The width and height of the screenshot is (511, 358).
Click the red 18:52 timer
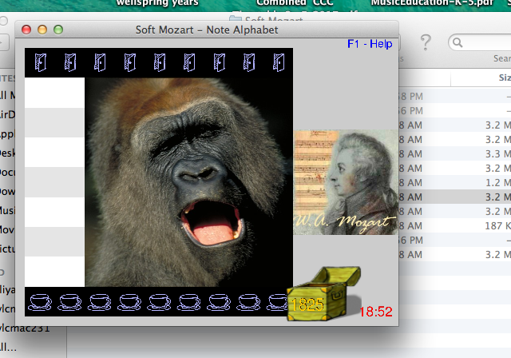click(x=376, y=312)
